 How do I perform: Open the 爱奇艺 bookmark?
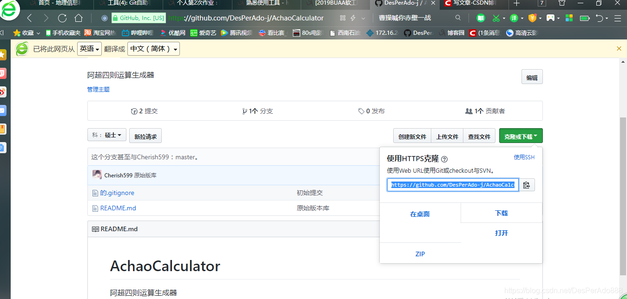point(204,33)
